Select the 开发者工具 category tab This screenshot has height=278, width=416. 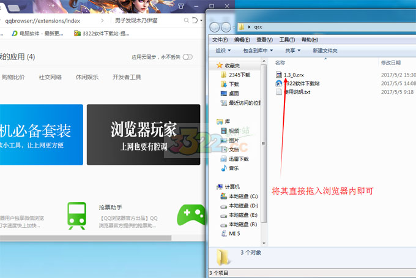tap(127, 77)
